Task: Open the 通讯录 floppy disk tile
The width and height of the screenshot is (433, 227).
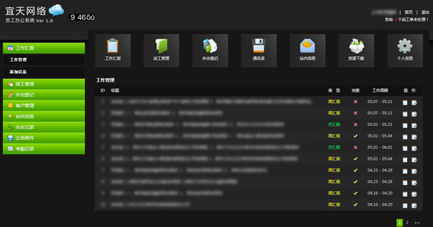Action: pos(259,51)
